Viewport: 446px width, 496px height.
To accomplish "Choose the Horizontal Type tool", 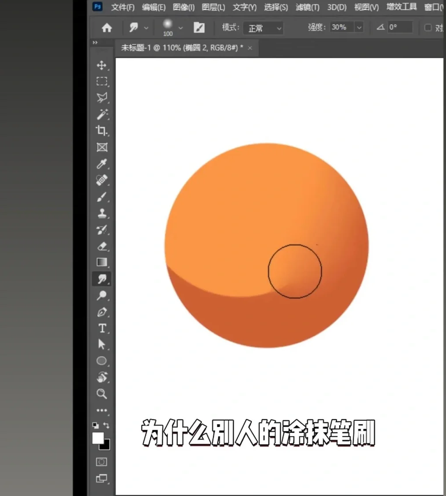I will (x=102, y=328).
